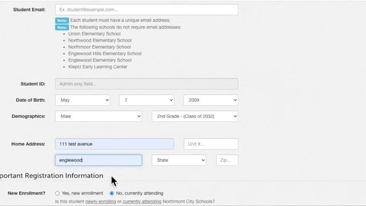Click Northmoor Elementary School list item

pyautogui.click(x=100, y=47)
